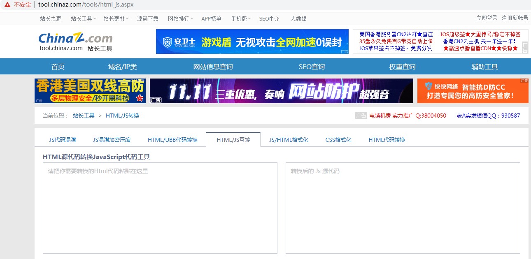531x259 pixels.
Task: Click the 立即登录 login link
Action: click(487, 18)
